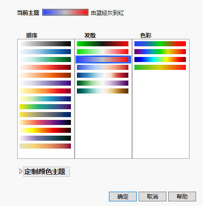The height and width of the screenshot is (206, 203).
Task: Click the 发散 column heading
Action: point(90,36)
